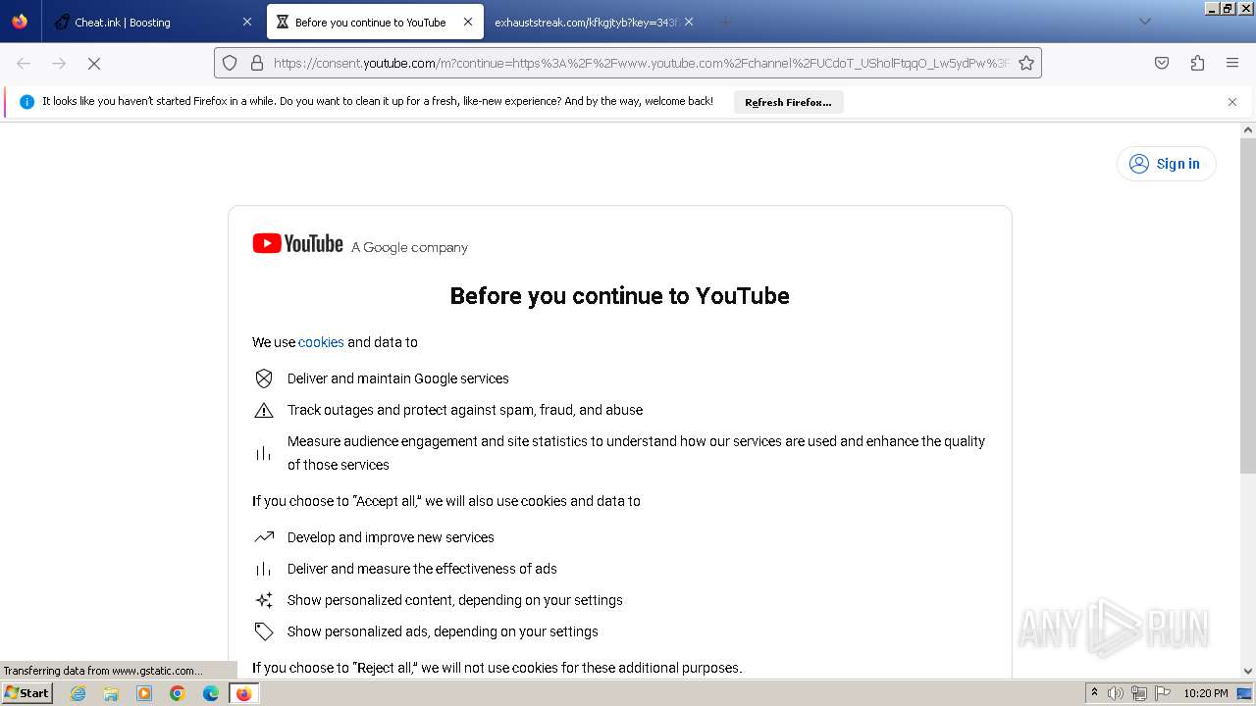Open the cookies link
1256x706 pixels.
point(321,342)
